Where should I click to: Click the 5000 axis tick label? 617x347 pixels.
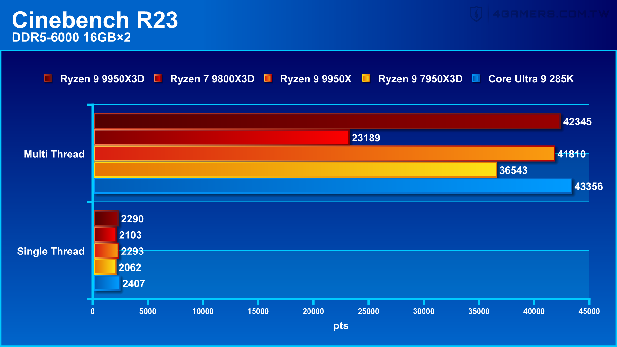click(148, 311)
